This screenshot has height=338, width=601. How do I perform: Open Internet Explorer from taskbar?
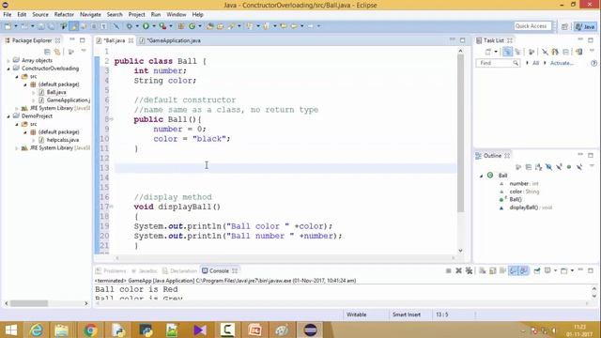[37, 330]
